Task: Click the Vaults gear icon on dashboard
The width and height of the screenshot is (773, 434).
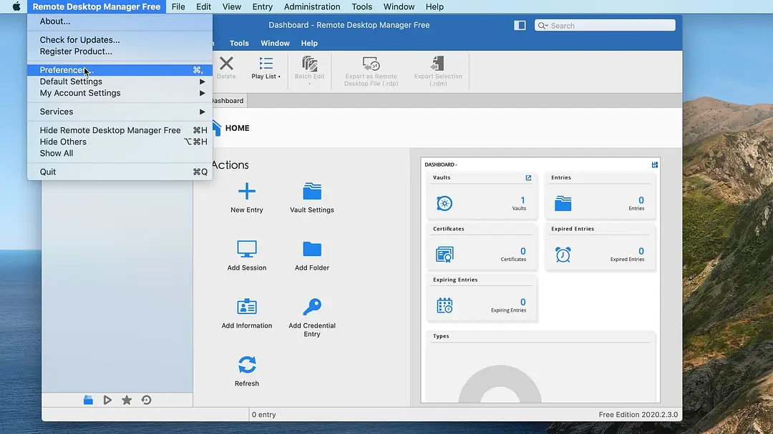Action: 444,203
